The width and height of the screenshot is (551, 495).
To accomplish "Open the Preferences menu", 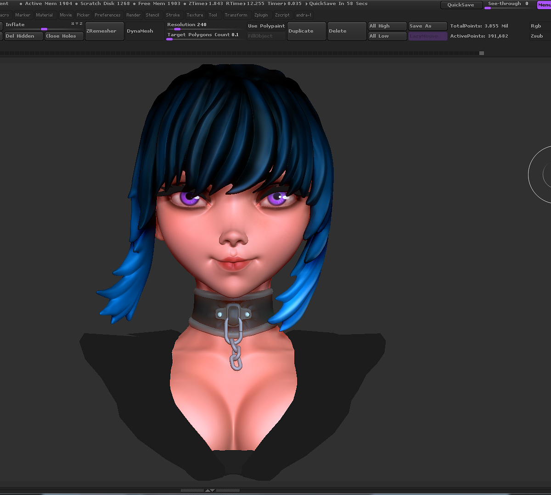I will (x=107, y=15).
